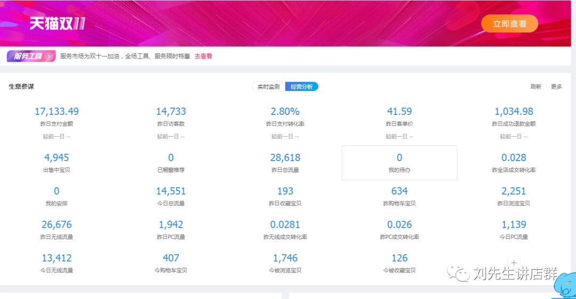
Task: Select the 经营分析 tab
Action: click(301, 87)
